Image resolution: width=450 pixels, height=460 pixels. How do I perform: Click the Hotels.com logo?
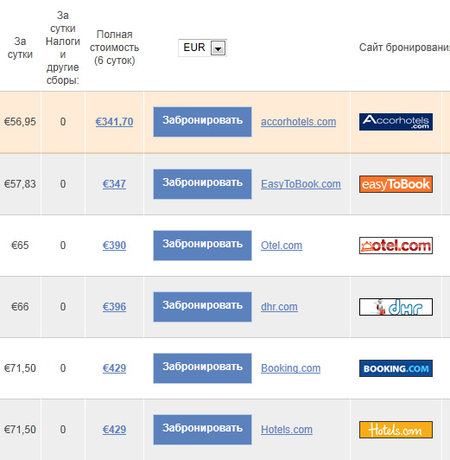(396, 430)
